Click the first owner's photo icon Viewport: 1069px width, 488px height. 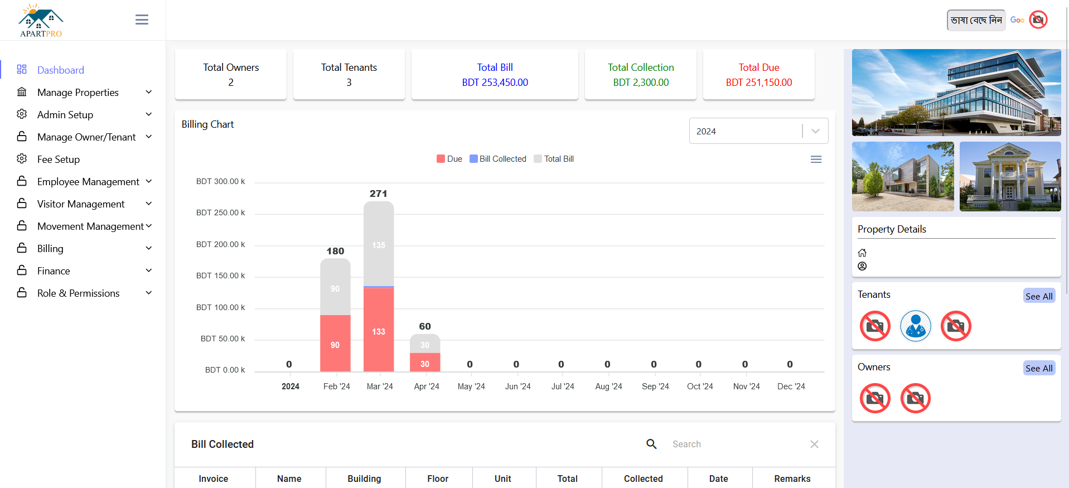[x=874, y=398]
